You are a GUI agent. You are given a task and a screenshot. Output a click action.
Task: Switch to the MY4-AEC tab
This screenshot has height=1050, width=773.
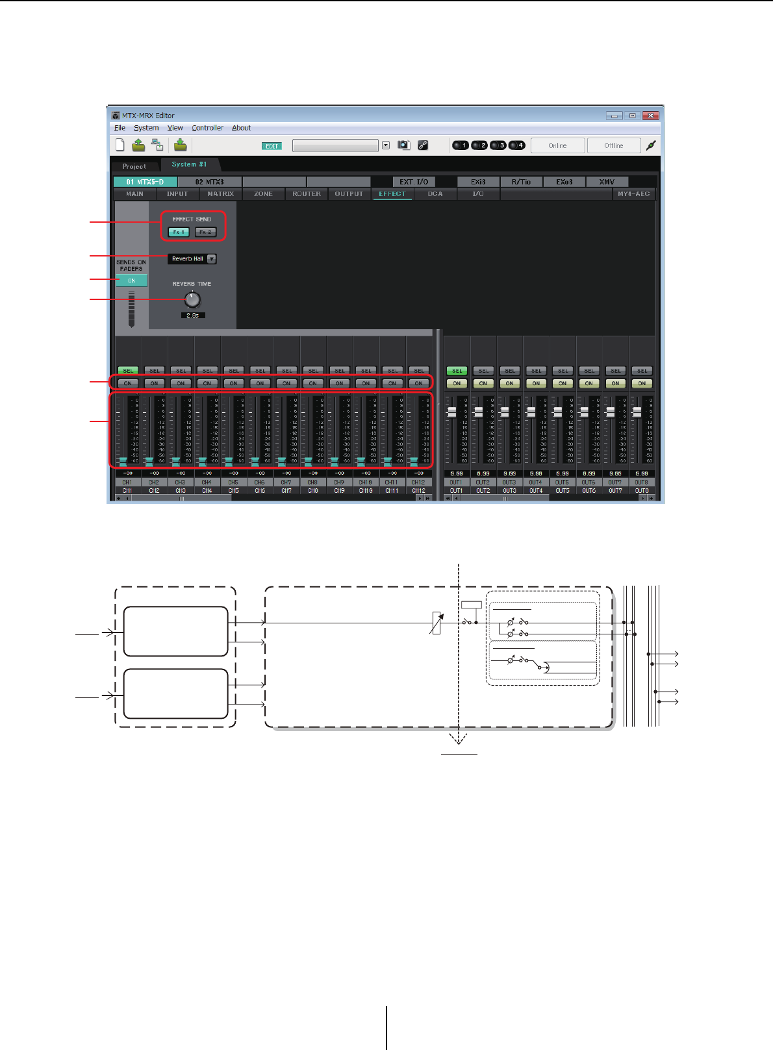point(633,194)
